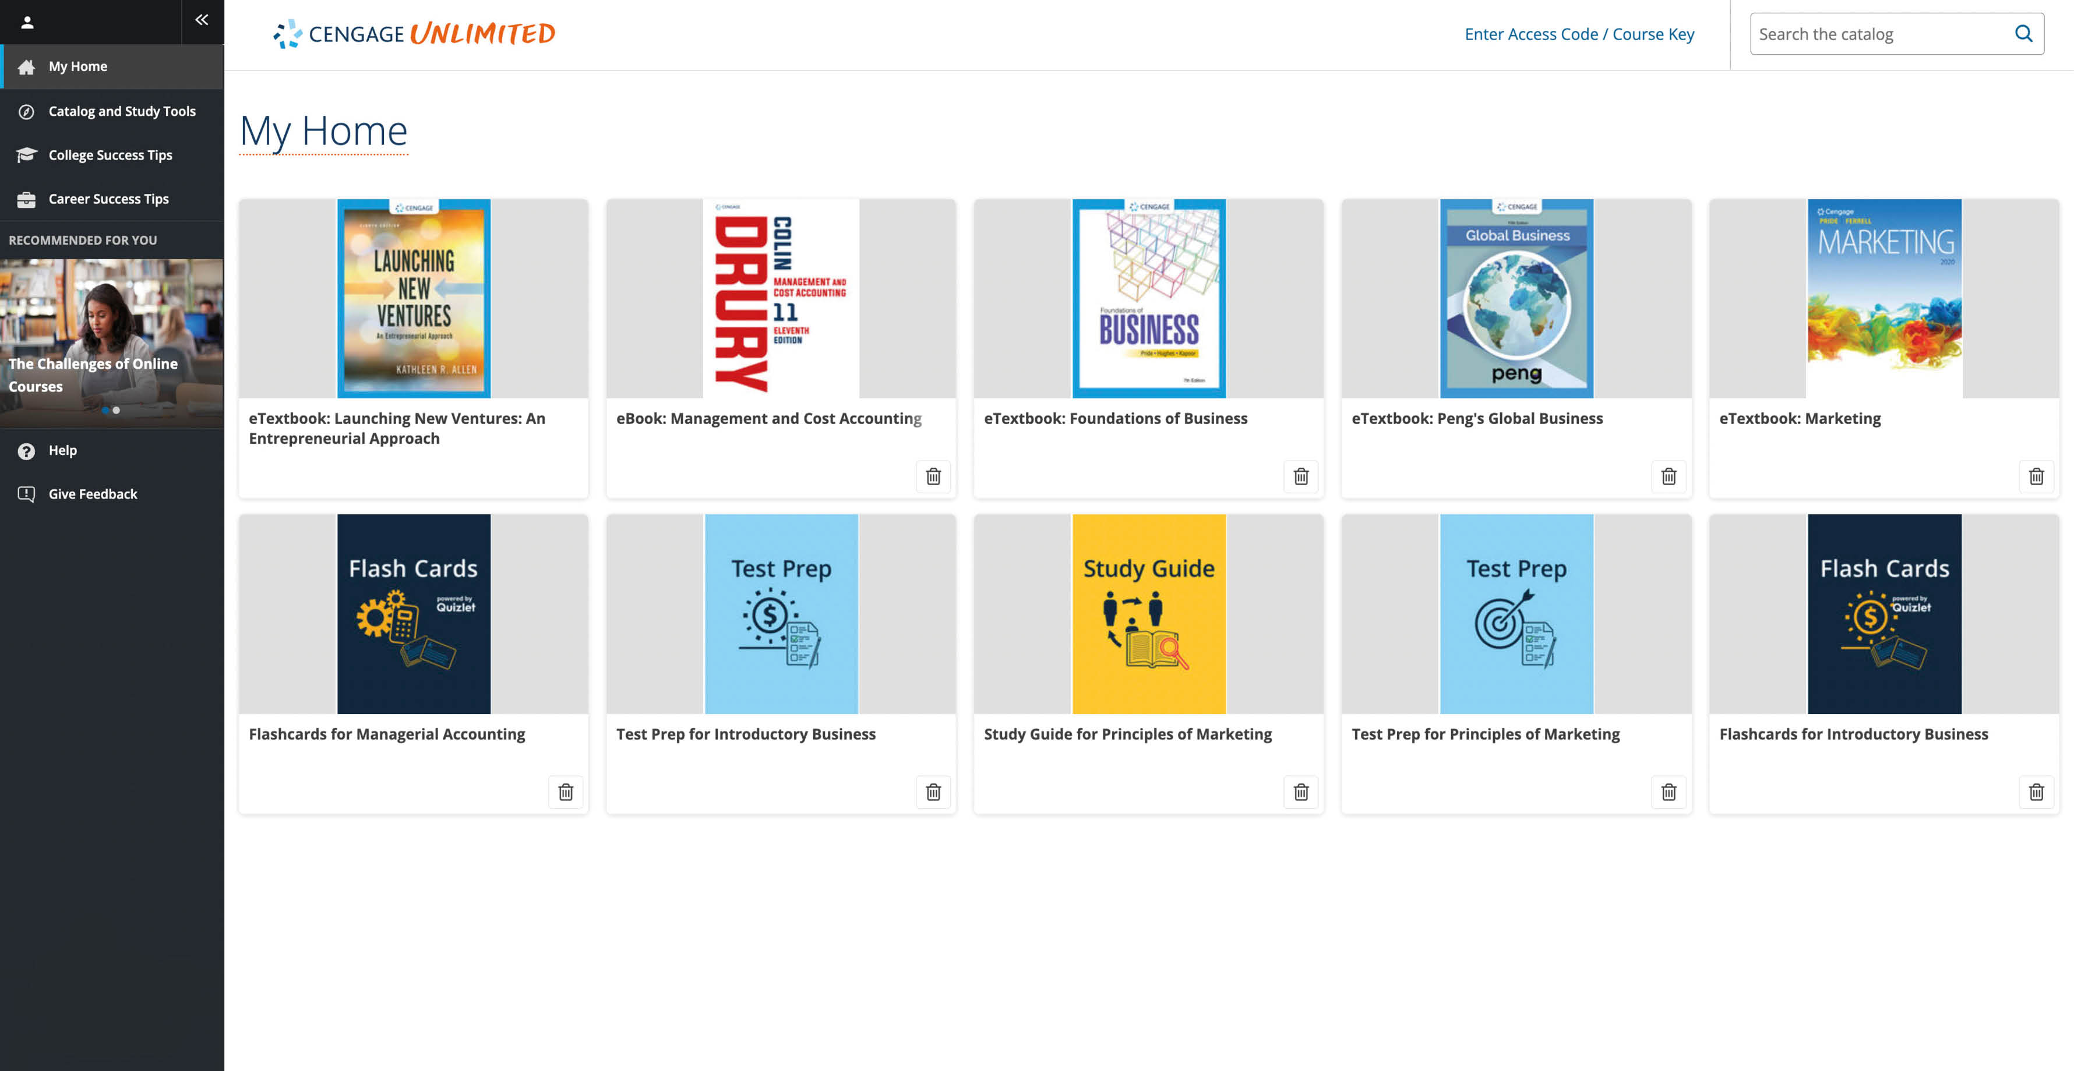Screen dimensions: 2074x1071
Task: Open the user profile icon
Action: tap(27, 23)
